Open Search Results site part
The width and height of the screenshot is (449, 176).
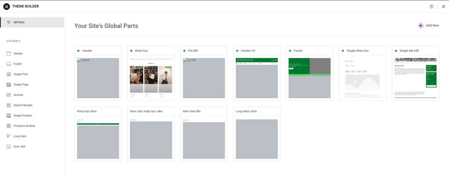[x=23, y=105]
